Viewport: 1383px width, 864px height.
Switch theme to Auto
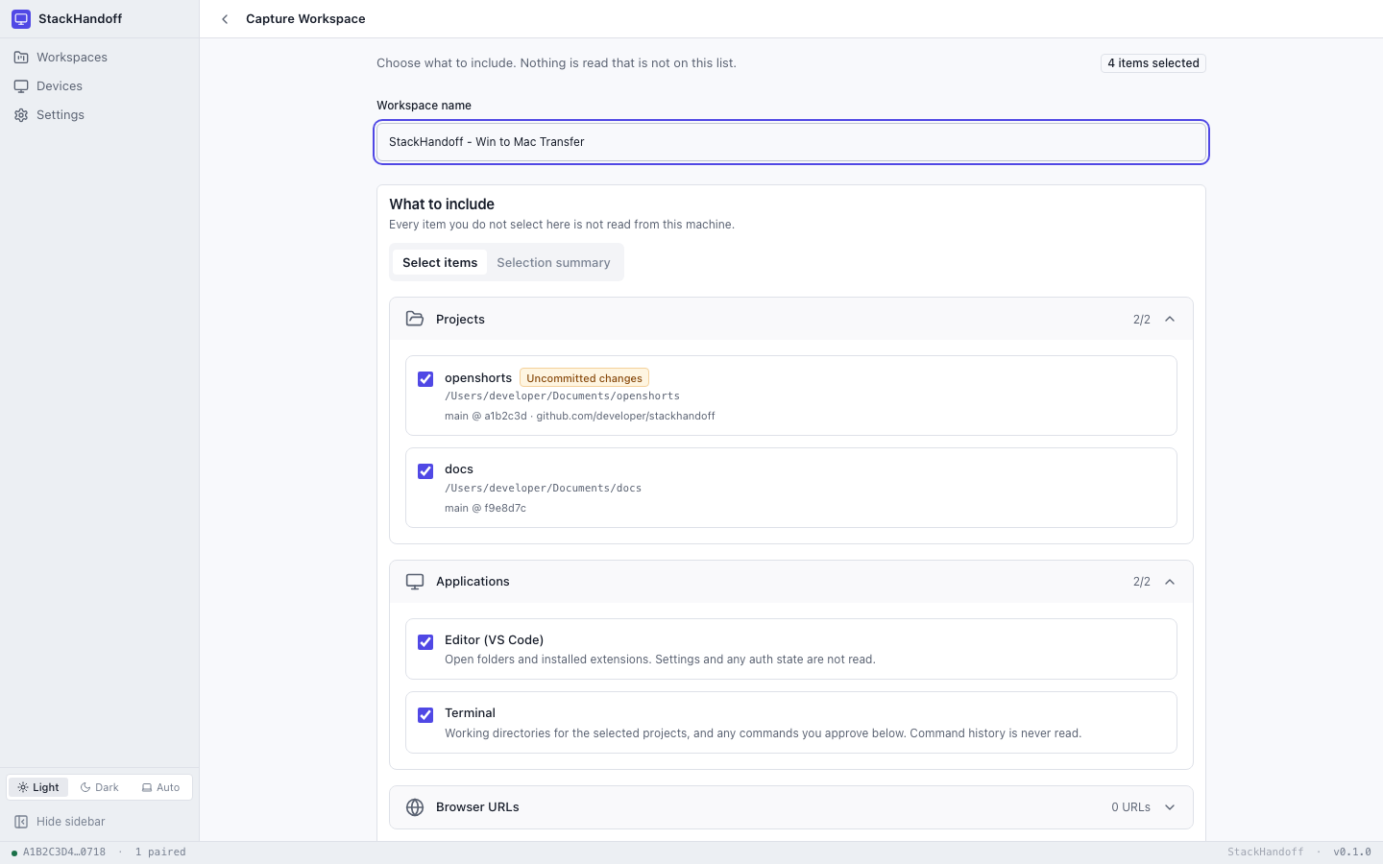tap(160, 787)
